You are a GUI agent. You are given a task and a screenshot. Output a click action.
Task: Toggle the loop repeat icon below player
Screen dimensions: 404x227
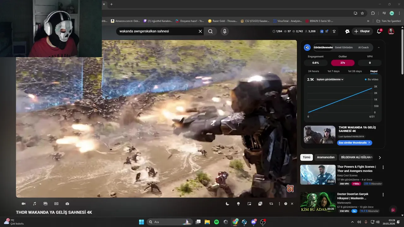(271, 204)
